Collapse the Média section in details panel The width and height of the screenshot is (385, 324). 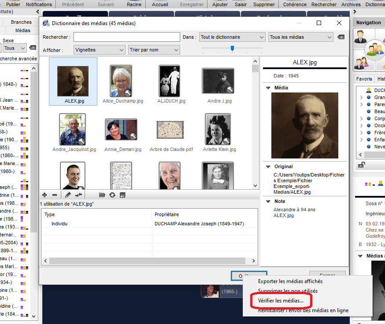click(x=268, y=88)
